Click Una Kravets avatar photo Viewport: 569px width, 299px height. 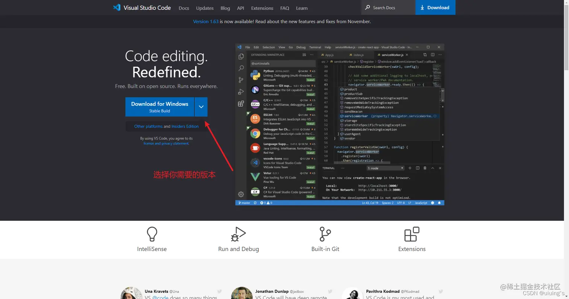132,293
